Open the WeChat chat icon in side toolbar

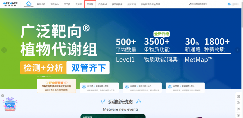[238, 103]
